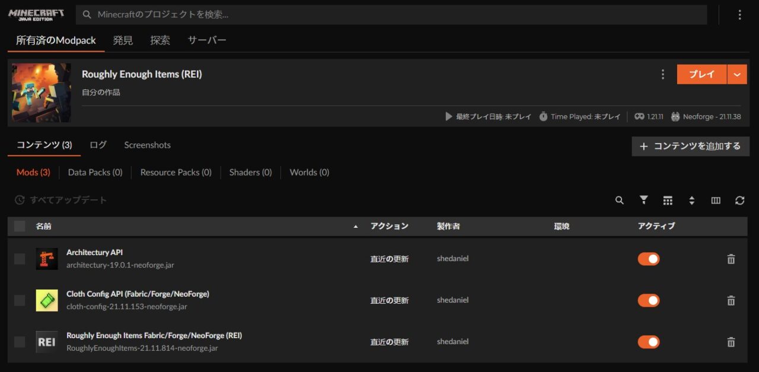Screen dimensions: 759x372
Task: Toggle off Cloth Config API
Action: (x=648, y=300)
